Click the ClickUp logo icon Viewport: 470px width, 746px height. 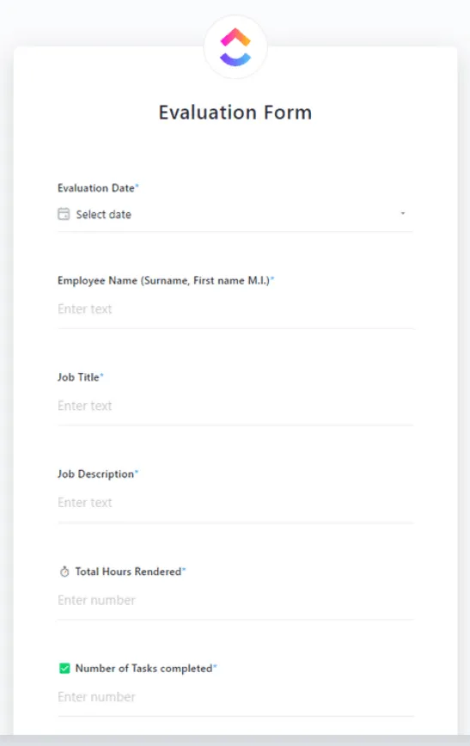pyautogui.click(x=235, y=47)
